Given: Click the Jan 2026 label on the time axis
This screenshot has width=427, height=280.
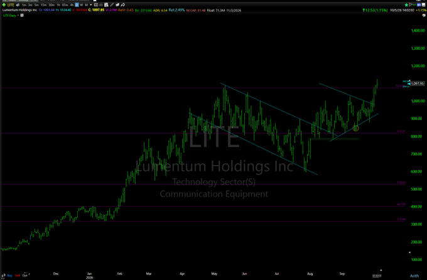Looking at the screenshot, I should (89, 276).
